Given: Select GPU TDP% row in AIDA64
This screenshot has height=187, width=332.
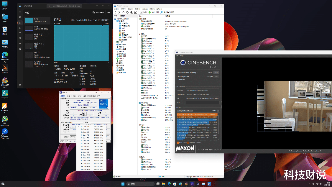Looking at the screenshot, I should click(x=154, y=169).
